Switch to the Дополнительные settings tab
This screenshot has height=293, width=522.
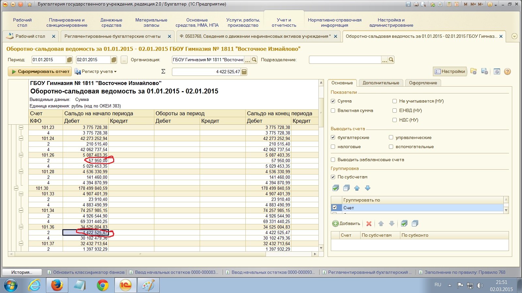pos(381,83)
